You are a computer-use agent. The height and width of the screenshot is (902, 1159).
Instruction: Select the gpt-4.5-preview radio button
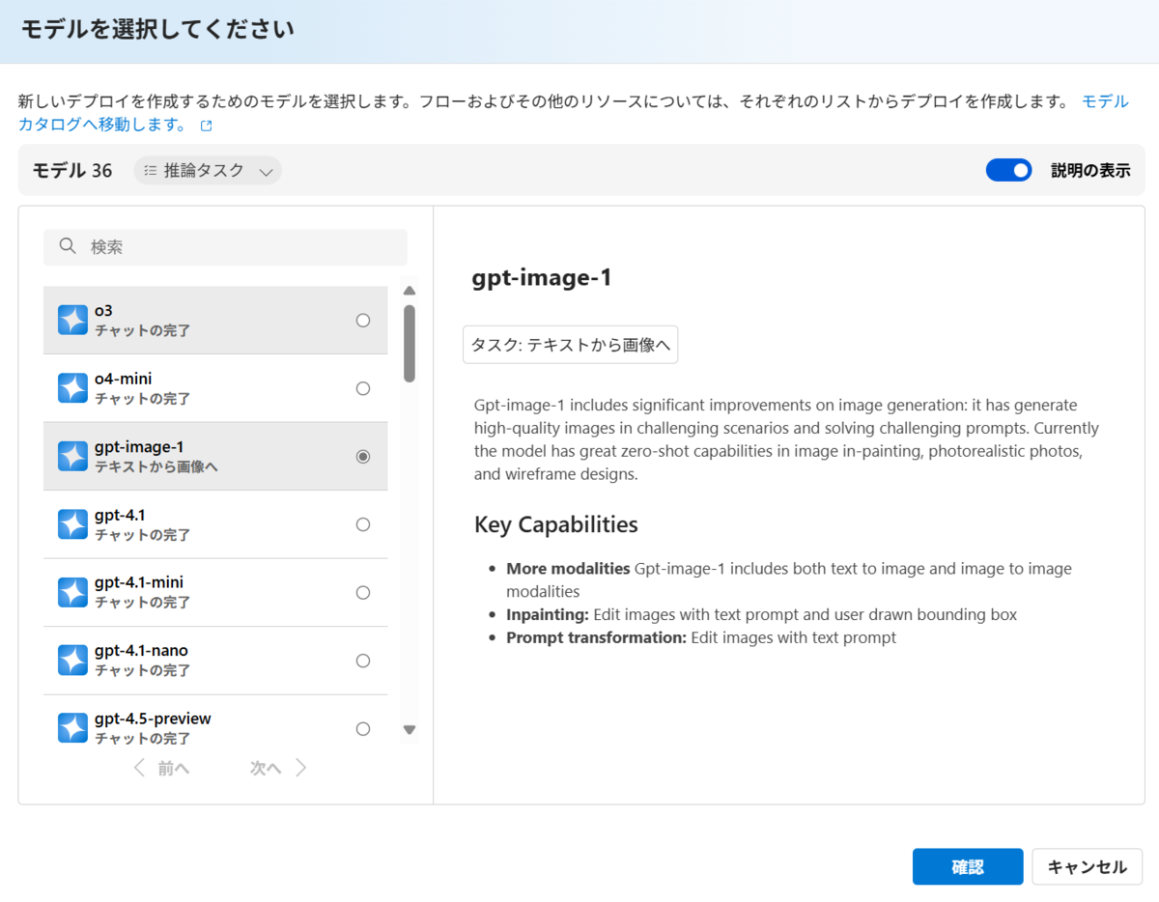363,729
